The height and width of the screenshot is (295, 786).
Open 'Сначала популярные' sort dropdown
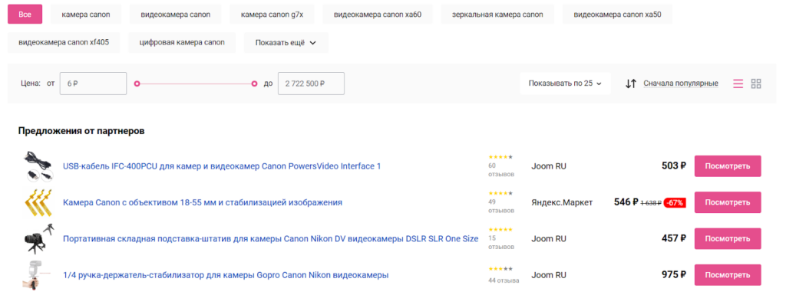coord(681,84)
